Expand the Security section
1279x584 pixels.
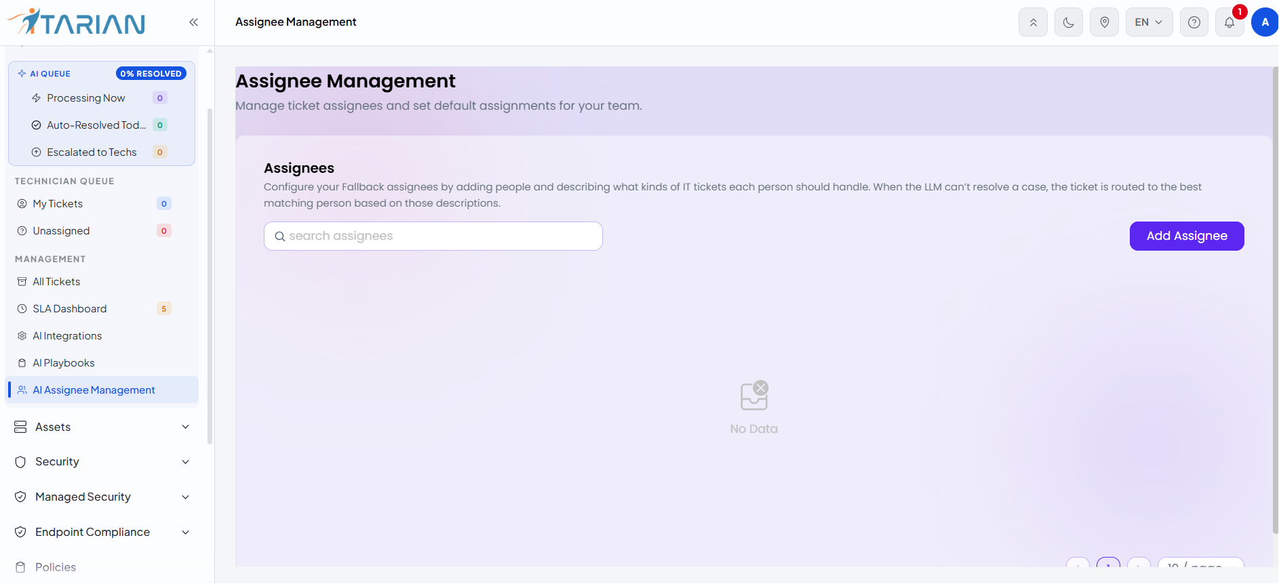point(102,462)
